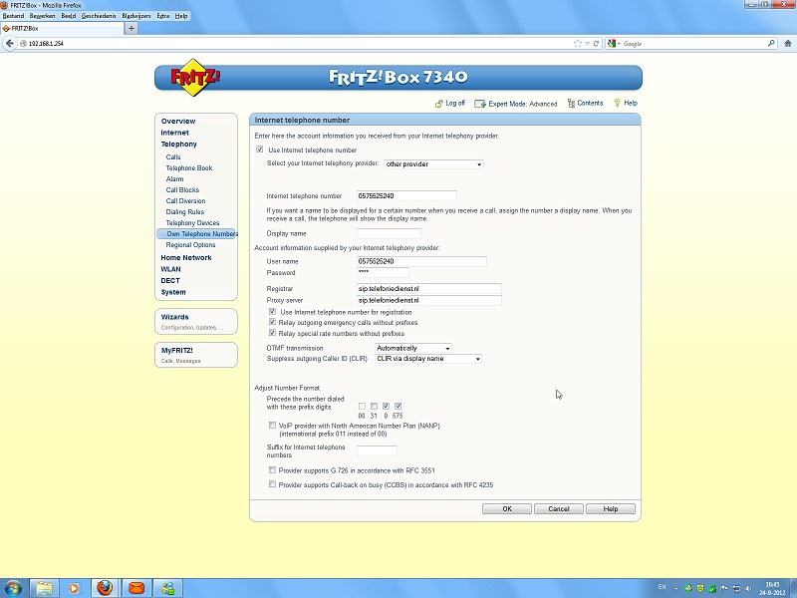Open the Geschiedenis menu

pyautogui.click(x=99, y=16)
